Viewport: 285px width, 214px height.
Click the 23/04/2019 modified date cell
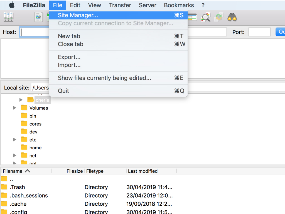pyautogui.click(x=149, y=195)
